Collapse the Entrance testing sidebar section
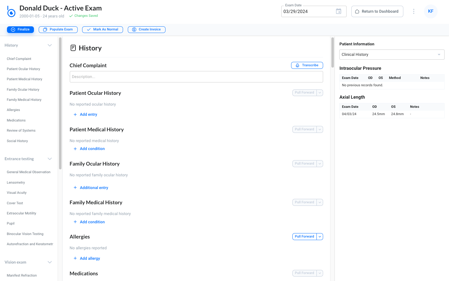This screenshot has height=281, width=449. click(x=50, y=159)
